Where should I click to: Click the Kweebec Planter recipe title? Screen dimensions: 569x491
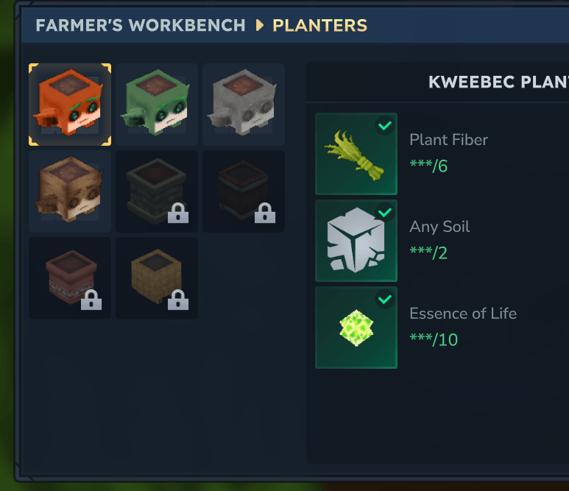498,82
